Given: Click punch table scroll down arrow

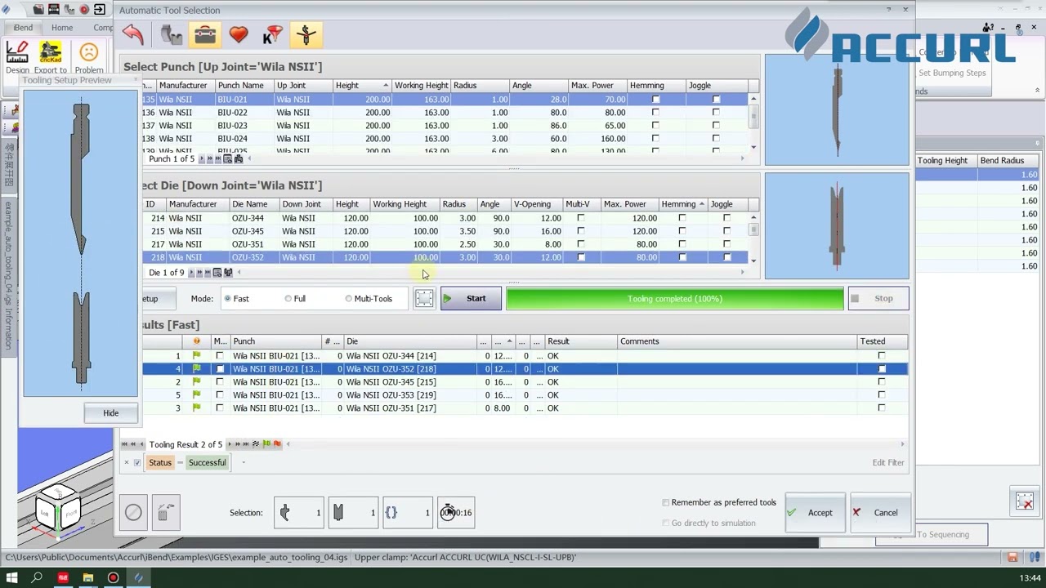Looking at the screenshot, I should click(x=753, y=147).
